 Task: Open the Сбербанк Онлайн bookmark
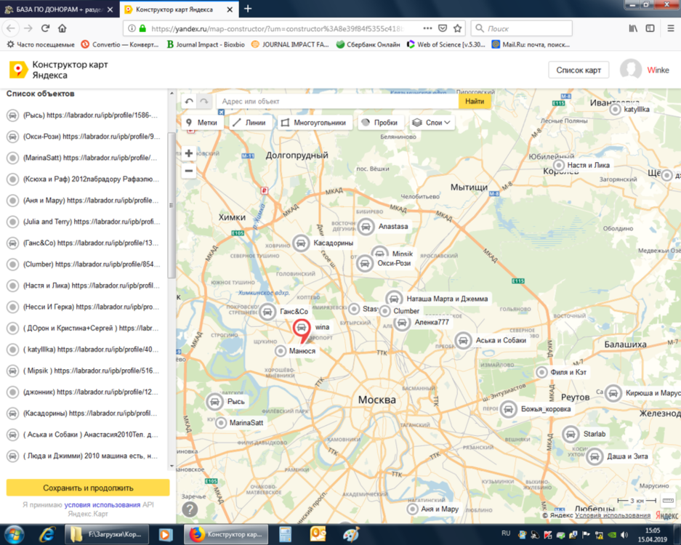point(368,44)
